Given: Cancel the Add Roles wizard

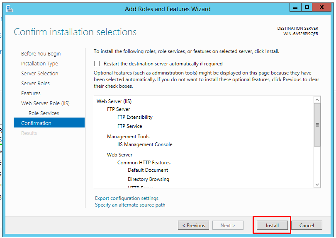Looking at the screenshot, I should [307, 226].
